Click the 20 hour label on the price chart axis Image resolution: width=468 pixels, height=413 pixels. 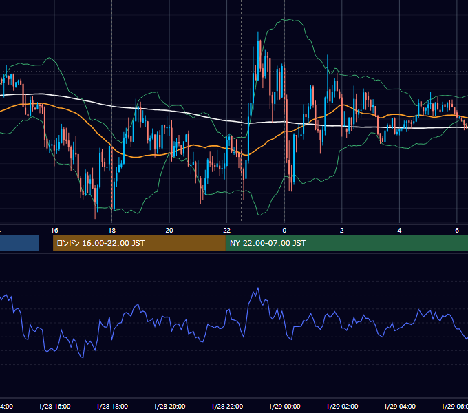point(169,231)
